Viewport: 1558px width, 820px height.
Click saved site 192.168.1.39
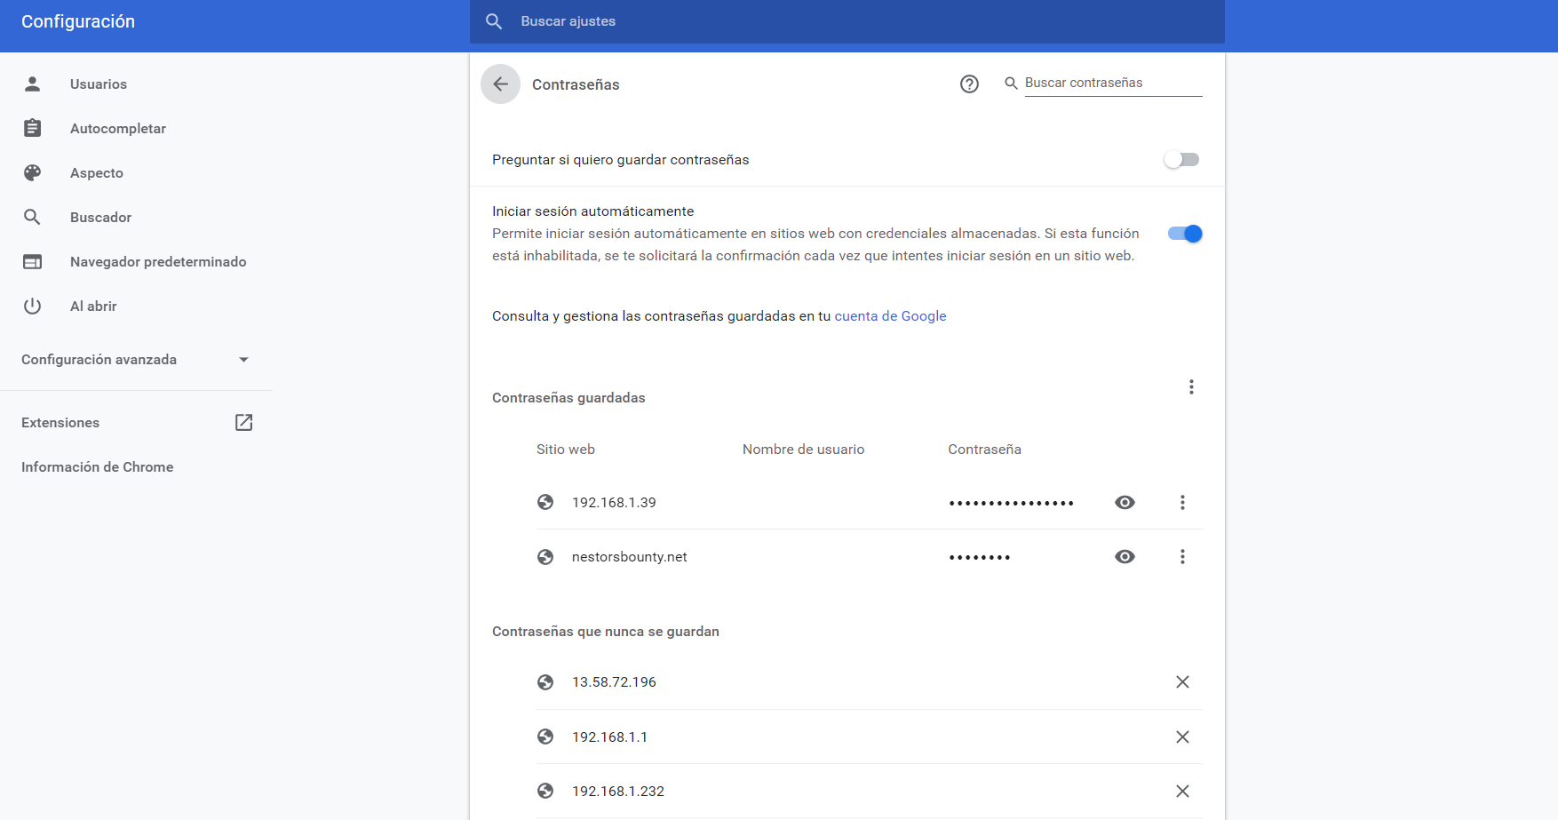point(614,503)
